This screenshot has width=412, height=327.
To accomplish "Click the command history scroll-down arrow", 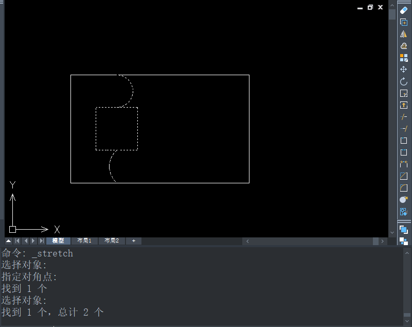I will [407, 321].
